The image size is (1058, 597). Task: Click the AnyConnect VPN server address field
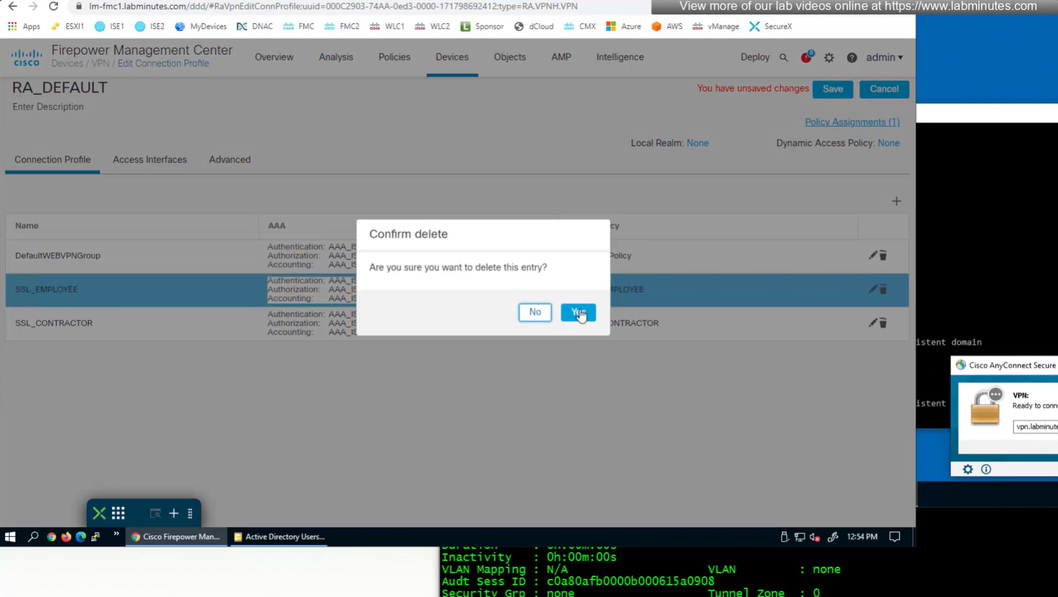(1036, 427)
